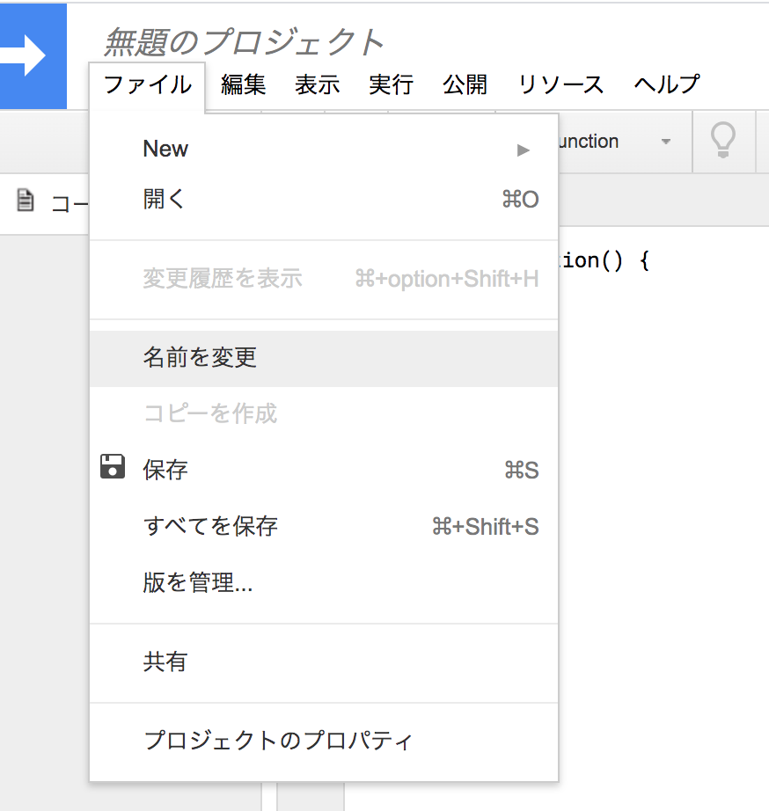This screenshot has width=769, height=811.
Task: Open the 編集 menu
Action: [243, 84]
